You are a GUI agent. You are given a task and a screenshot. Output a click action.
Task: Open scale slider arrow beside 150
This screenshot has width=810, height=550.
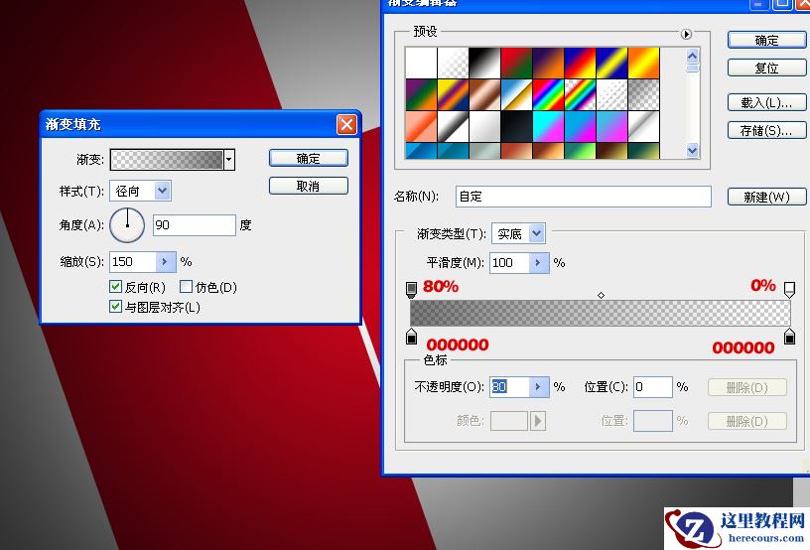coord(166,262)
